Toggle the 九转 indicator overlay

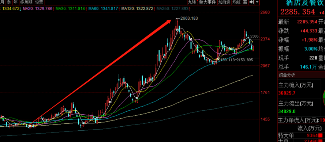point(192,2)
